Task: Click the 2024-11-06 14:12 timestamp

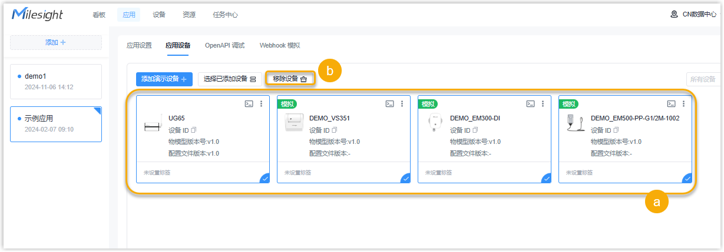Action: pos(49,87)
